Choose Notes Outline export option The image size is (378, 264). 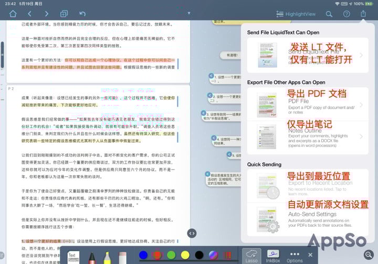tap(308, 137)
